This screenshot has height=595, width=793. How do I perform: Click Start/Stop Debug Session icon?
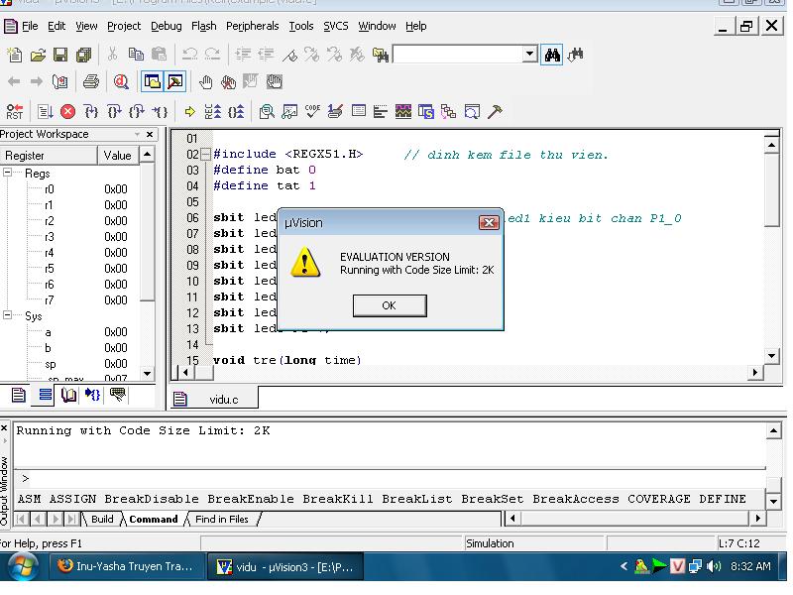tap(121, 81)
